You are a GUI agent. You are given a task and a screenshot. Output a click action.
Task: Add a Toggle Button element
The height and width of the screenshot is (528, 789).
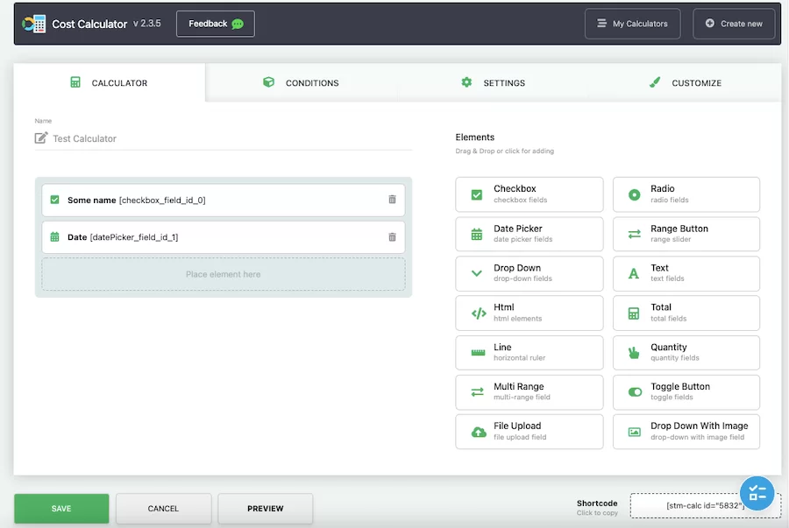click(686, 391)
